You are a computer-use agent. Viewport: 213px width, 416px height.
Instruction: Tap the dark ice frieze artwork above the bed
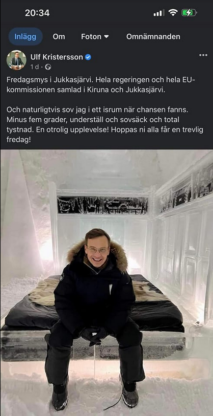pyautogui.click(x=102, y=205)
